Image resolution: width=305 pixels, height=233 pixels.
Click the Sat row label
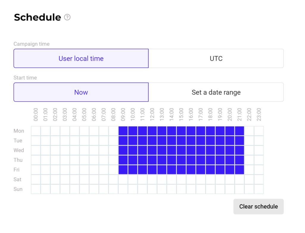[18, 179]
